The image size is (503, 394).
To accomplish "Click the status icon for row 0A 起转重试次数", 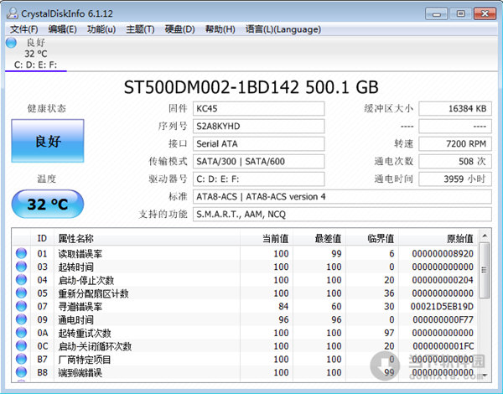I will click(21, 333).
